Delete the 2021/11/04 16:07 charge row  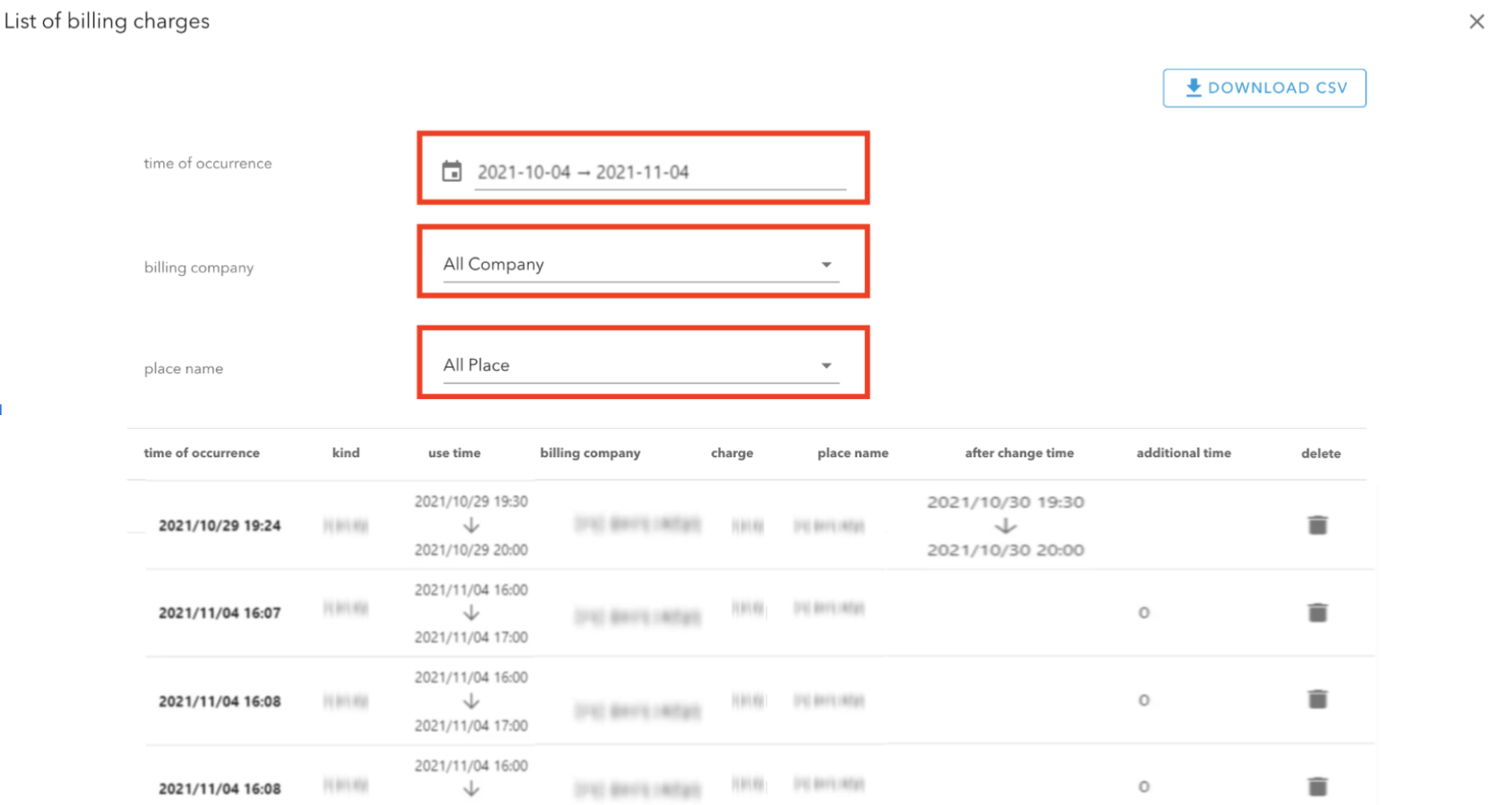coord(1317,612)
